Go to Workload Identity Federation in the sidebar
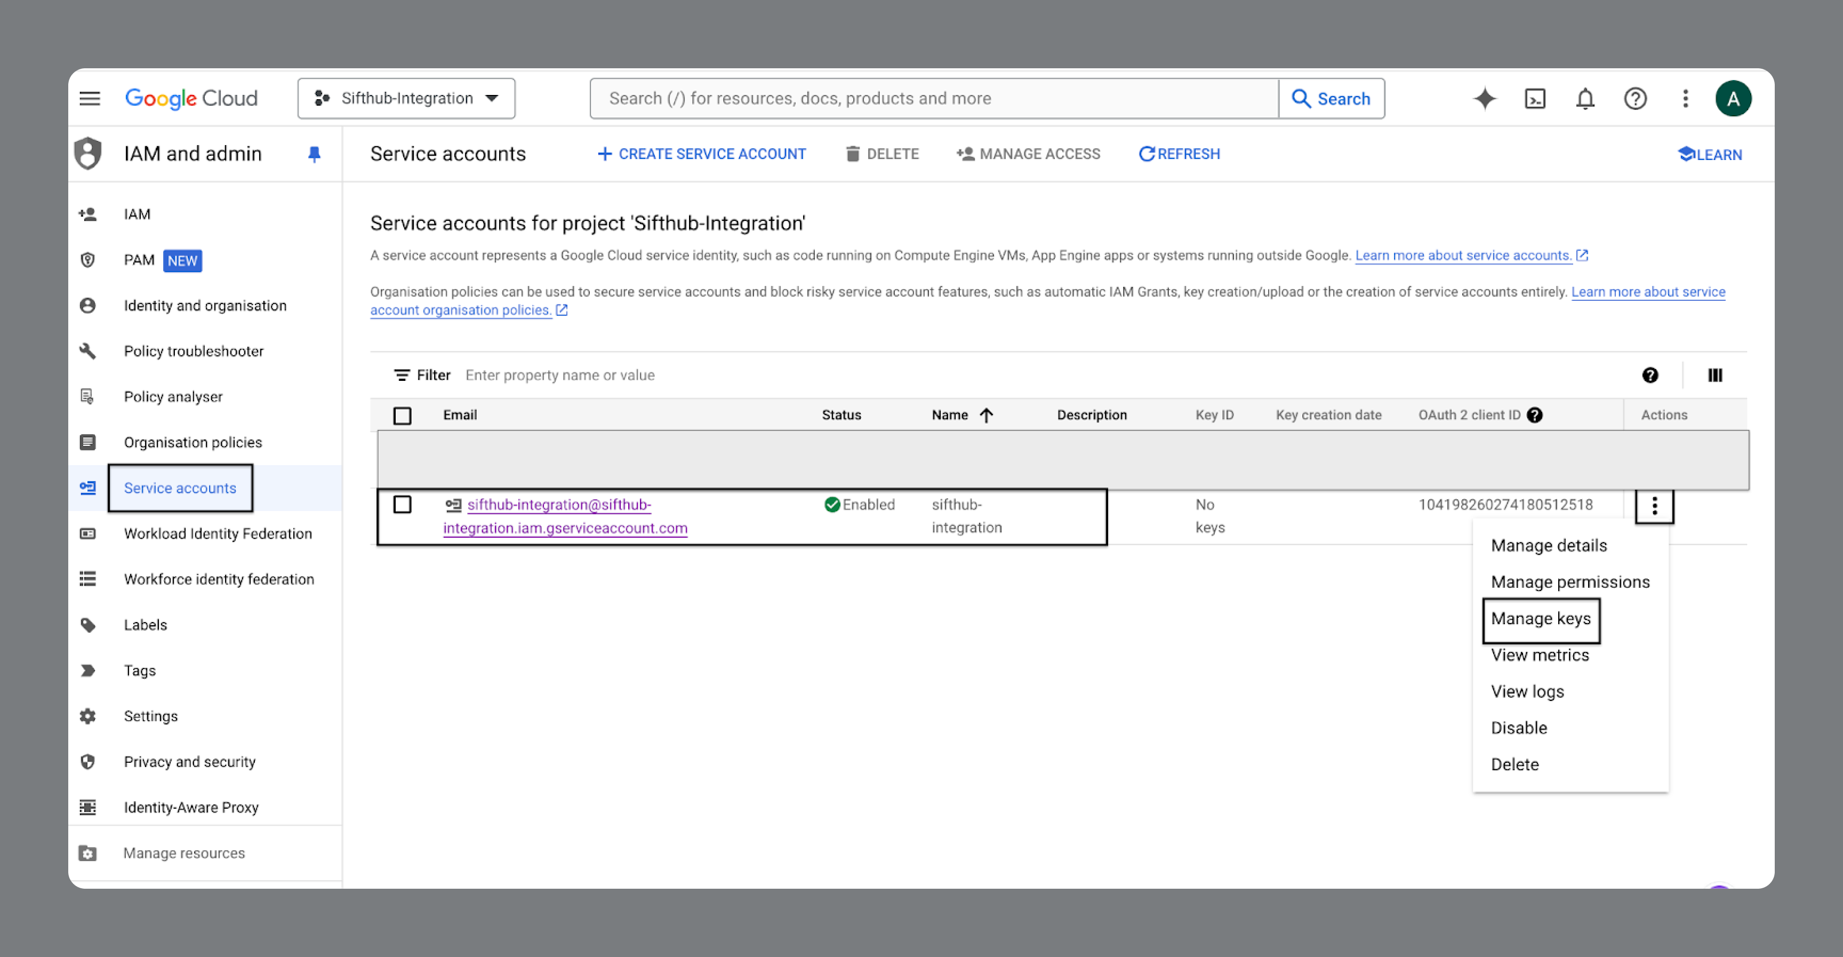The width and height of the screenshot is (1843, 957). click(218, 533)
